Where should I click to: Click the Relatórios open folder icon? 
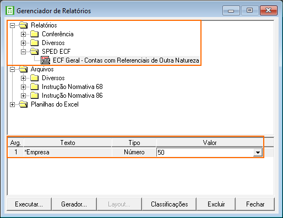pyautogui.click(x=23, y=25)
